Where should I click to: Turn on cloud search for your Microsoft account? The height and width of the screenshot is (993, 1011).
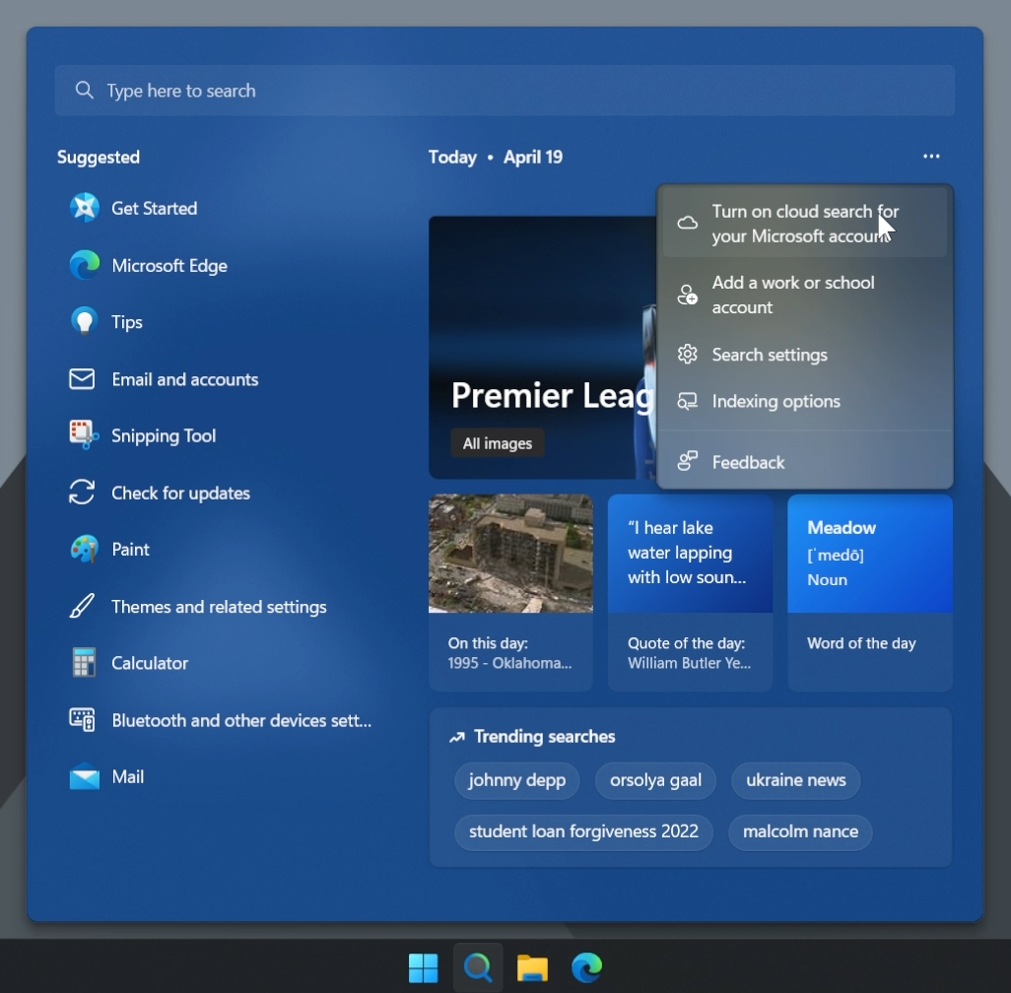tap(805, 224)
